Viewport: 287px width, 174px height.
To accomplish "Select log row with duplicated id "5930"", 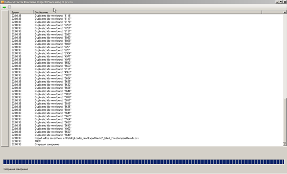I will [147, 38].
